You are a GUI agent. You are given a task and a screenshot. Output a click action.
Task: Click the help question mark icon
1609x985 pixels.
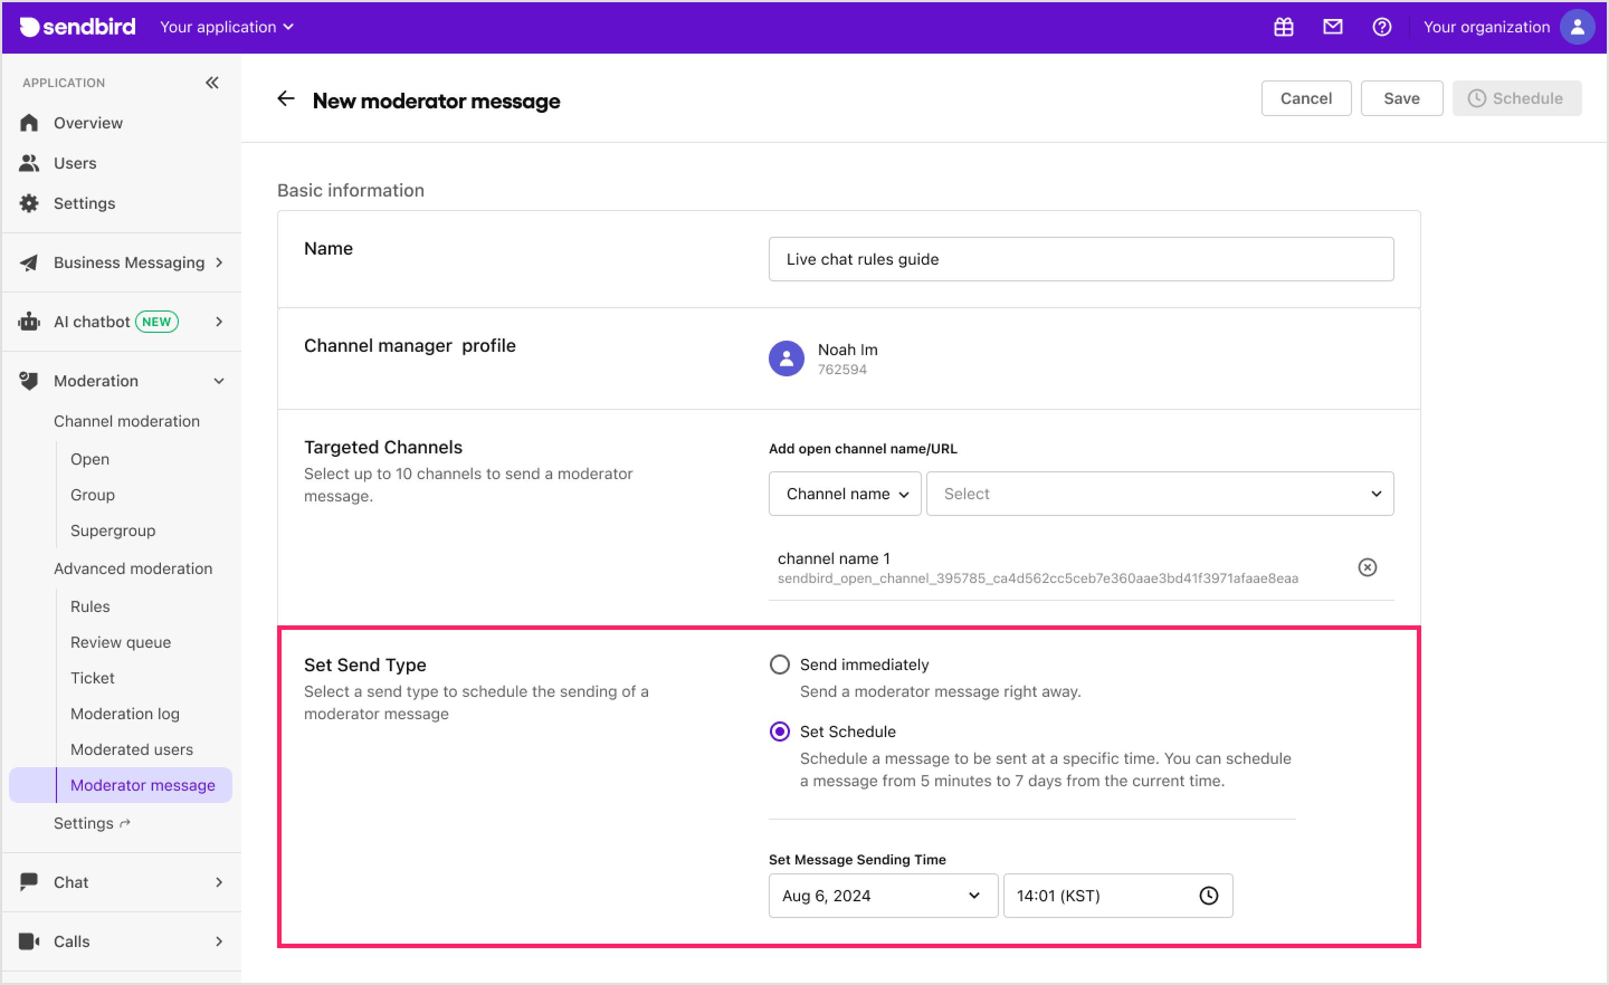1381,27
